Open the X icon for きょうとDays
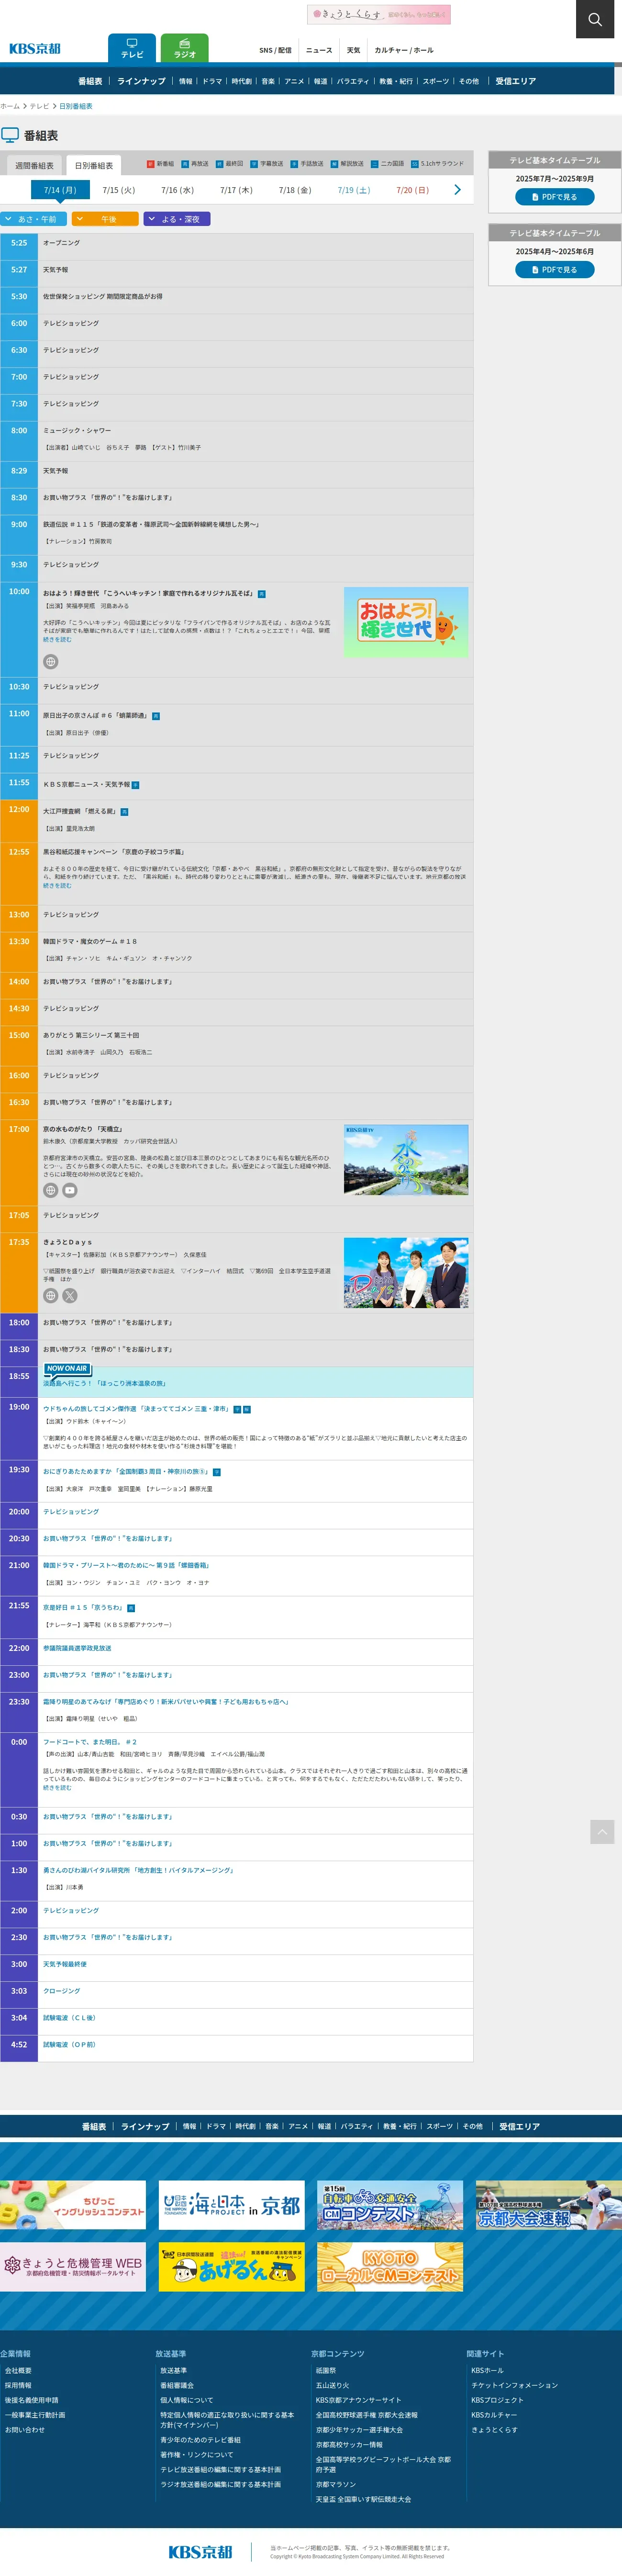Image resolution: width=622 pixels, height=2576 pixels. point(70,1295)
